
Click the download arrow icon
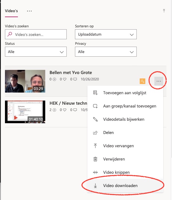pyautogui.click(x=95, y=186)
